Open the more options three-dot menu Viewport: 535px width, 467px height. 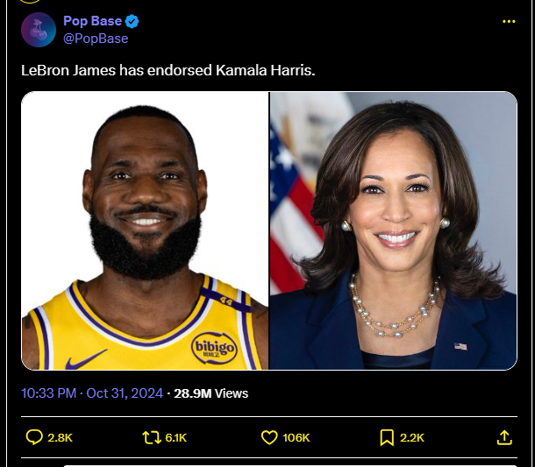[509, 21]
